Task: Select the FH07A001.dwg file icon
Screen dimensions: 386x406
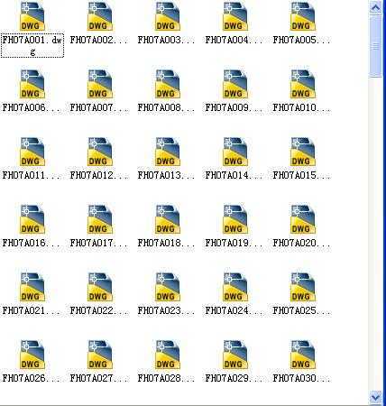Action: click(x=32, y=16)
